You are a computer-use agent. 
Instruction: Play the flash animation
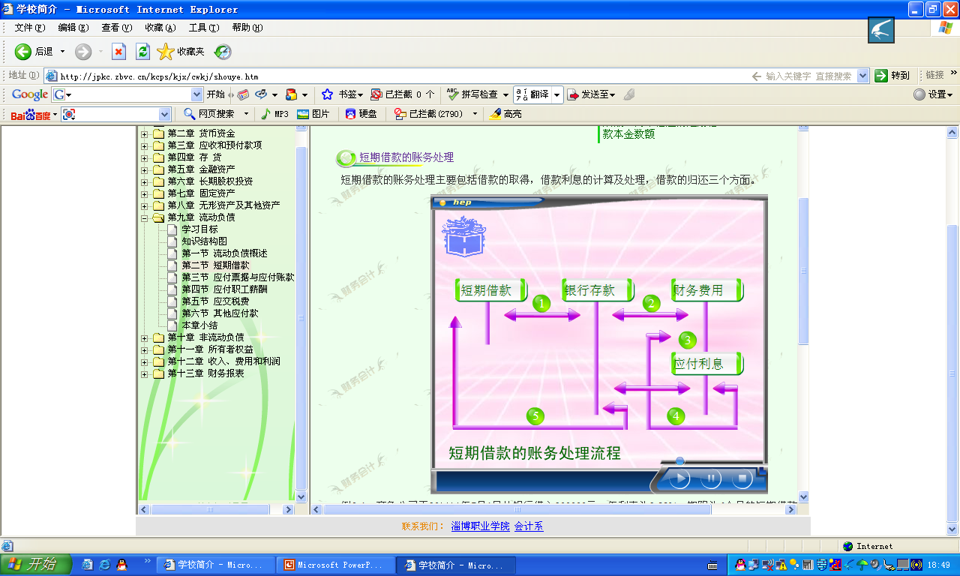click(x=679, y=478)
